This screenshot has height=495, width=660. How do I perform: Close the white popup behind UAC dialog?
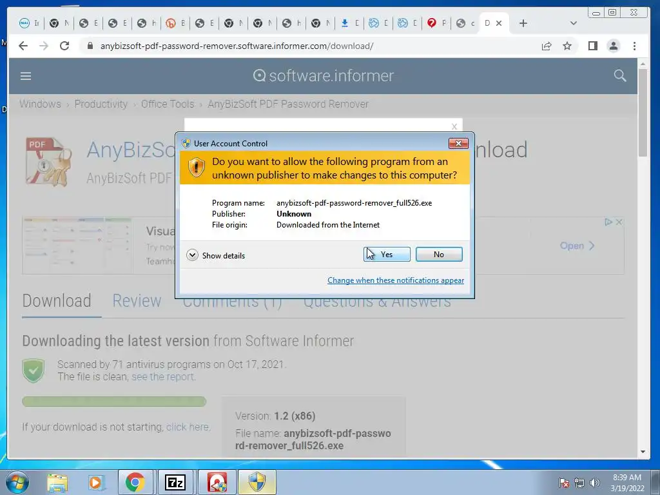coord(454,126)
